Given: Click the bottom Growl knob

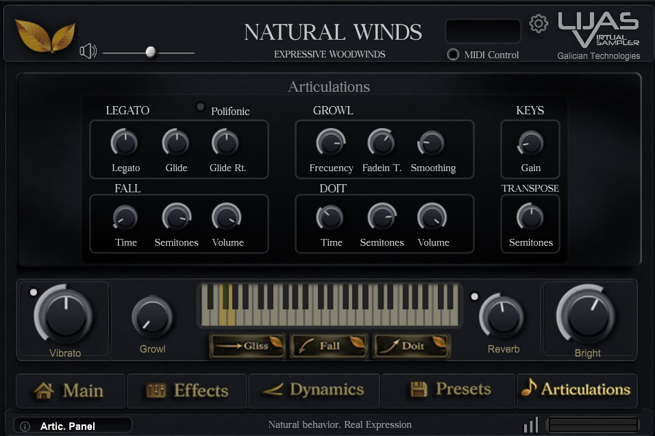Looking at the screenshot, I should pyautogui.click(x=152, y=317).
